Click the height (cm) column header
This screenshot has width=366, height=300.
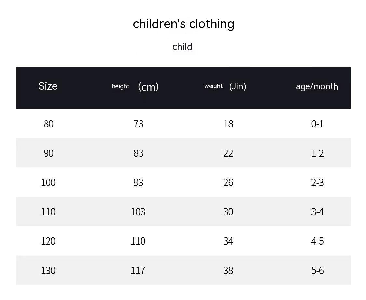pos(135,86)
